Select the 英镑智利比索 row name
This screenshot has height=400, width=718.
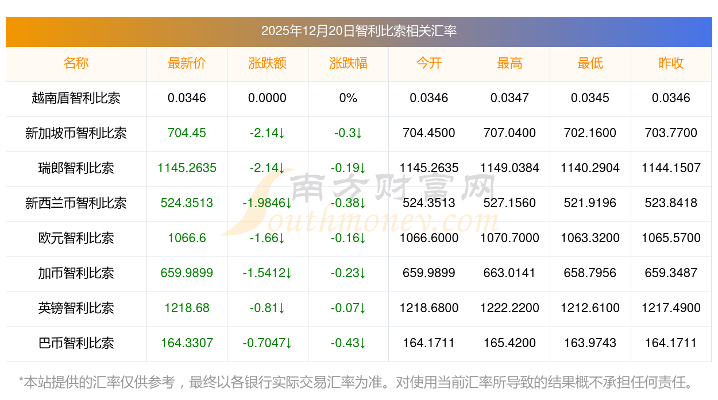pos(76,308)
